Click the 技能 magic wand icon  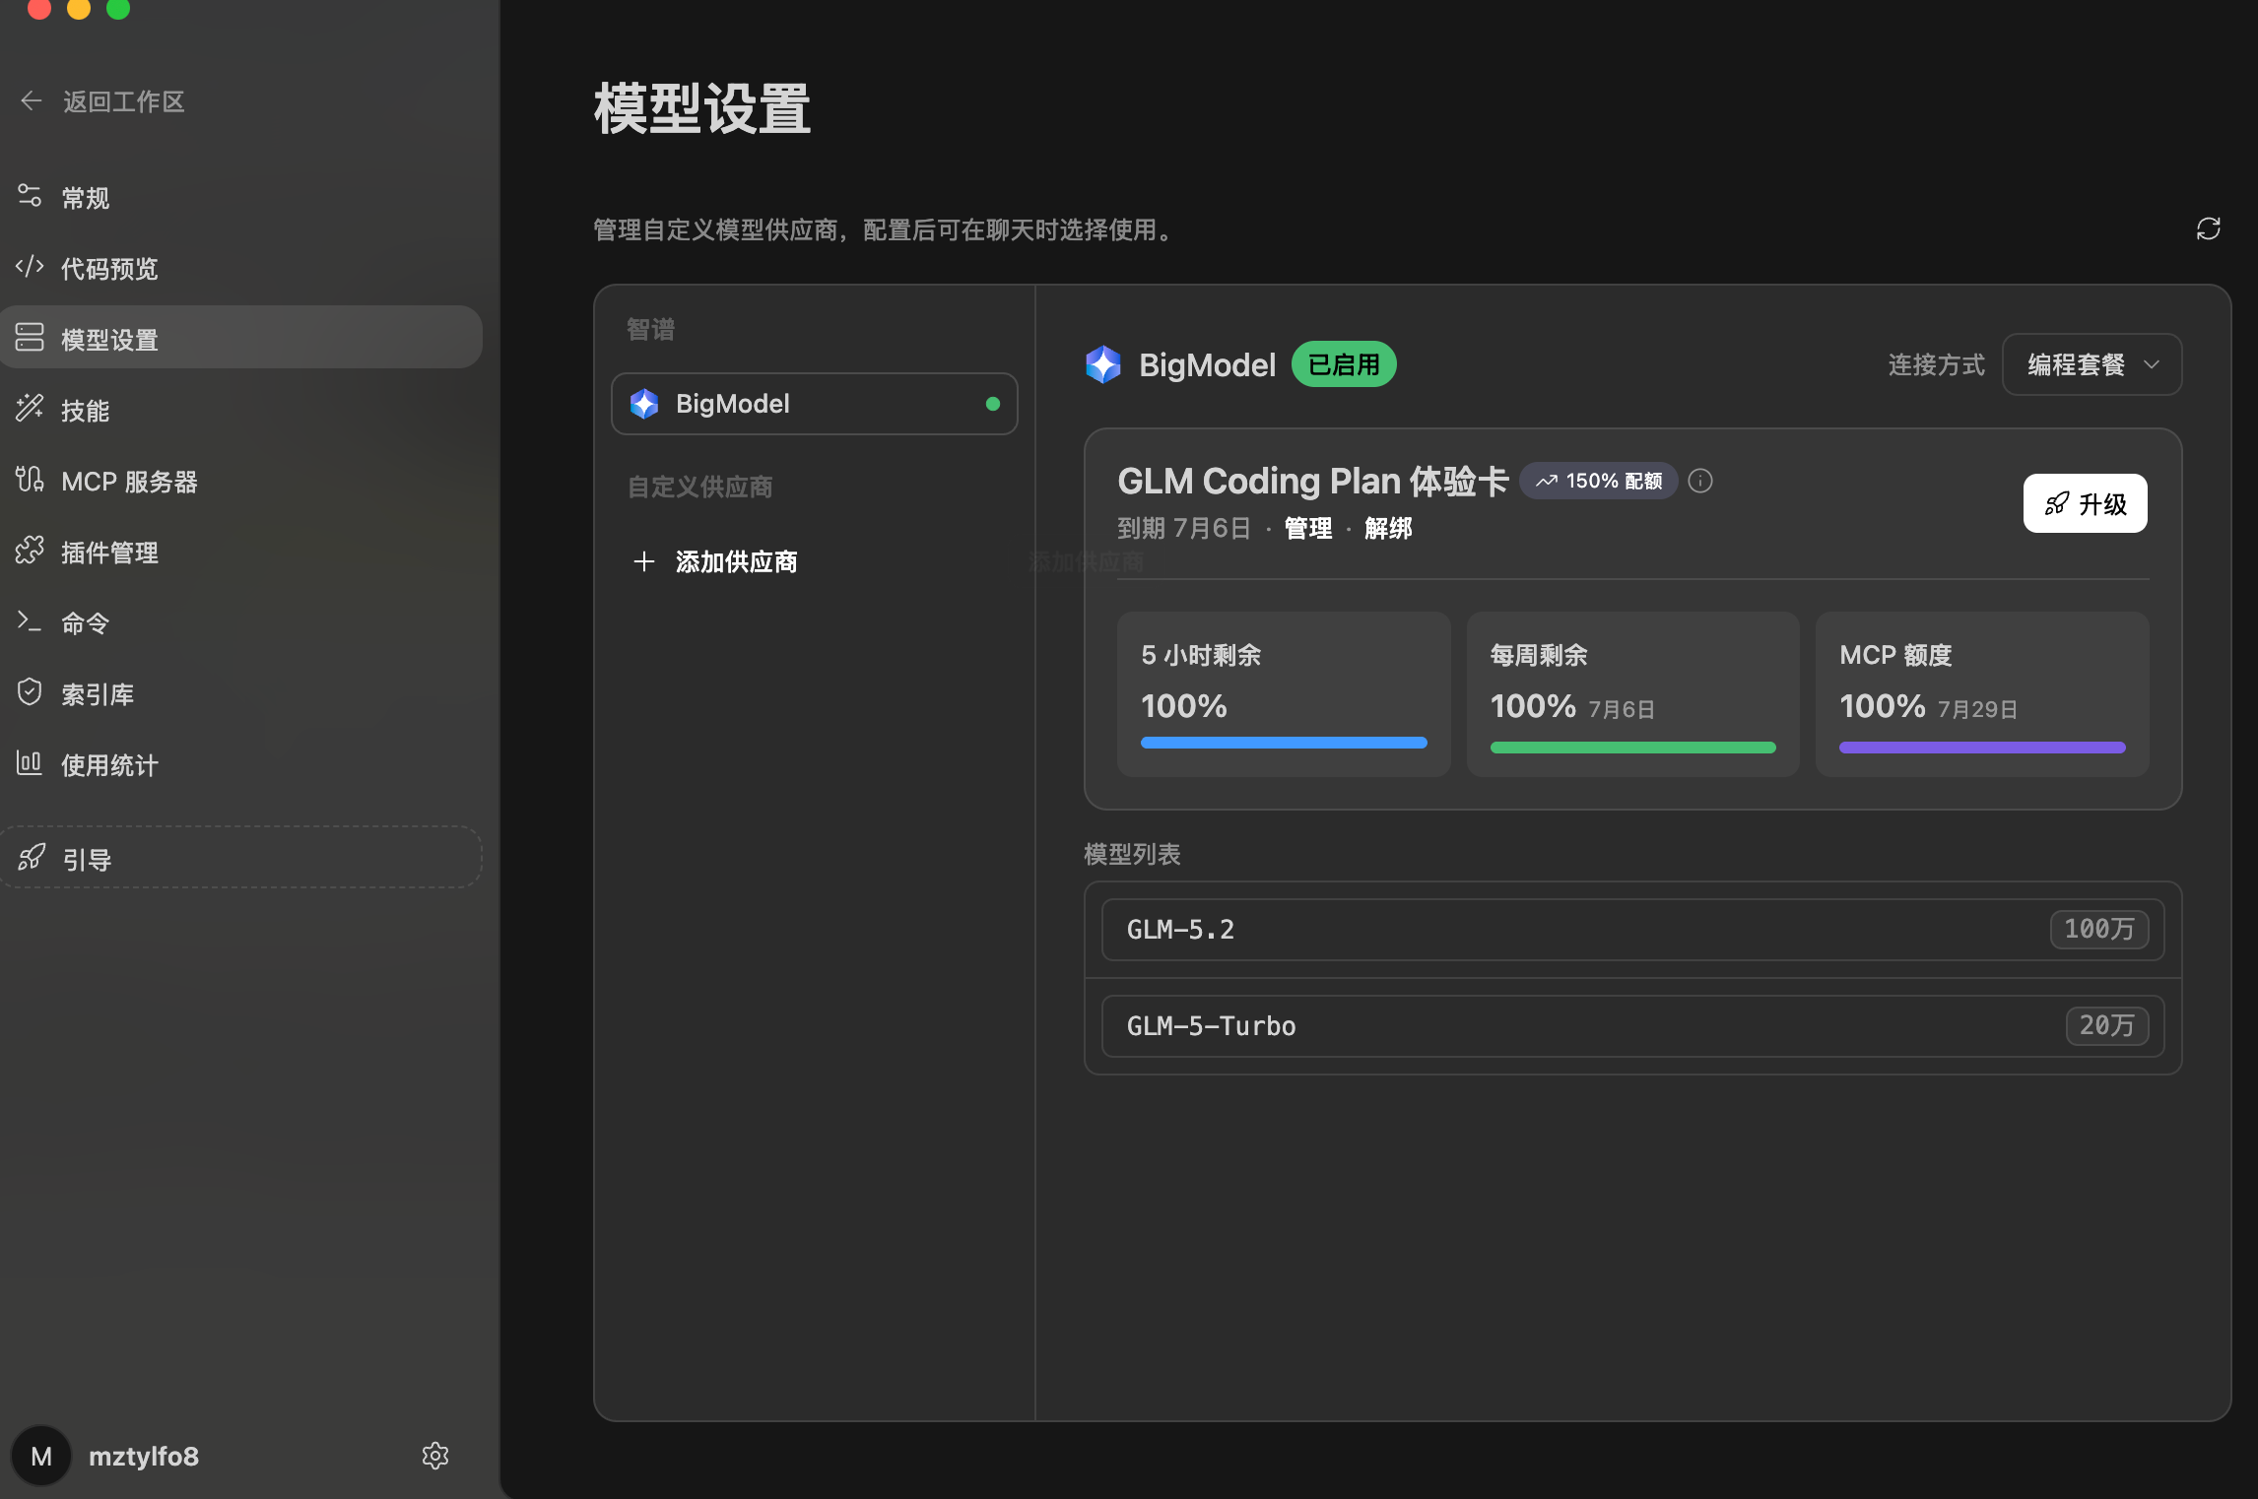tap(30, 408)
